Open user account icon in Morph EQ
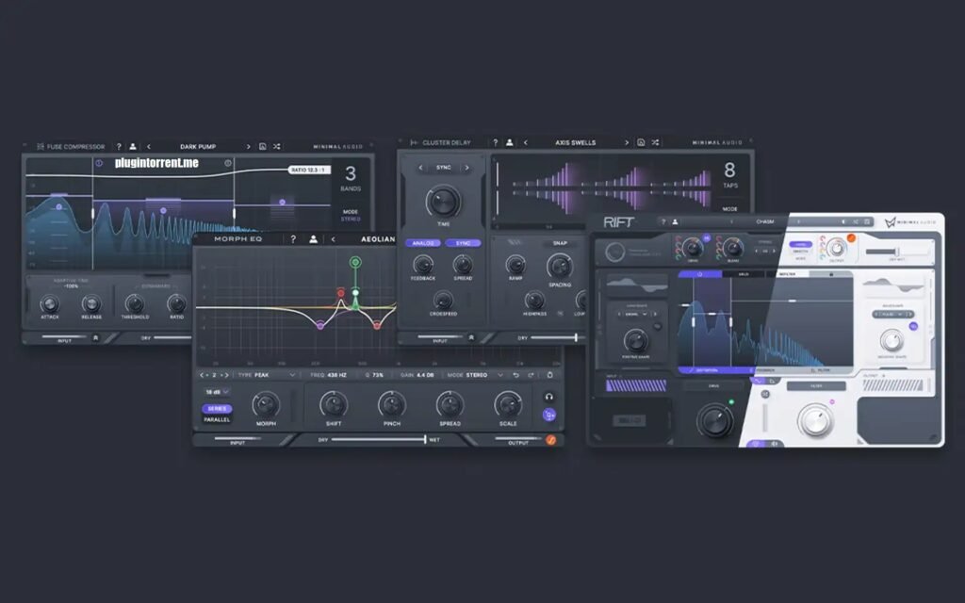Screen dimensions: 965x603 (313, 238)
